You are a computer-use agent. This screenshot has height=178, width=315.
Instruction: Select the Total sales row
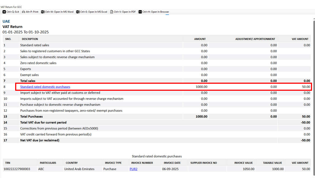(x=157, y=81)
